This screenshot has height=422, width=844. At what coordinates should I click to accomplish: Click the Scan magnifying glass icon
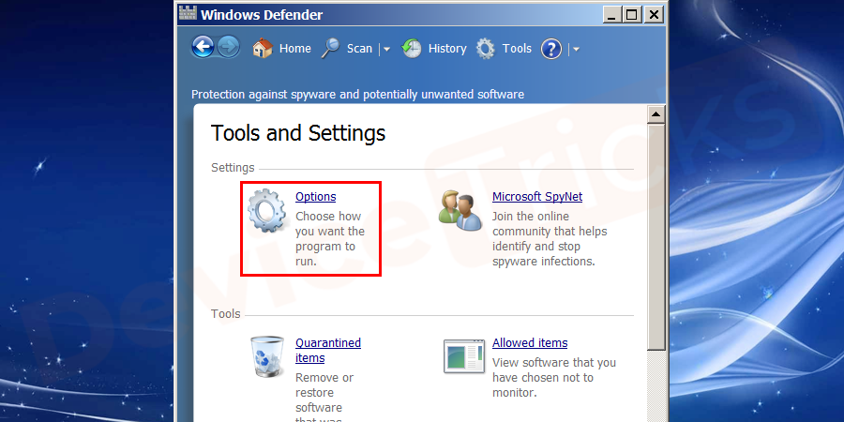coord(330,49)
